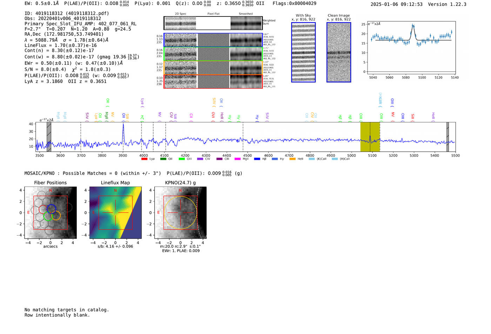The height and width of the screenshot is (334, 491).
Task: Click the No matching targets in catalog text
Action: pos(67,310)
